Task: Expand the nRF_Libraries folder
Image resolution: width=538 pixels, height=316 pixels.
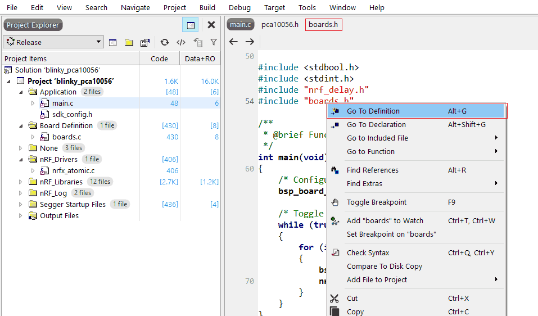Action: (x=21, y=182)
